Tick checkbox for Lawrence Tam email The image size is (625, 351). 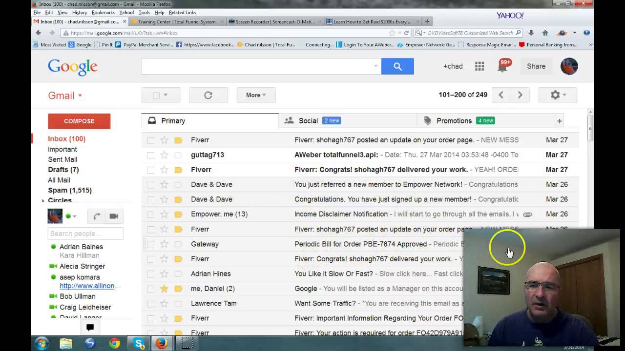(150, 304)
